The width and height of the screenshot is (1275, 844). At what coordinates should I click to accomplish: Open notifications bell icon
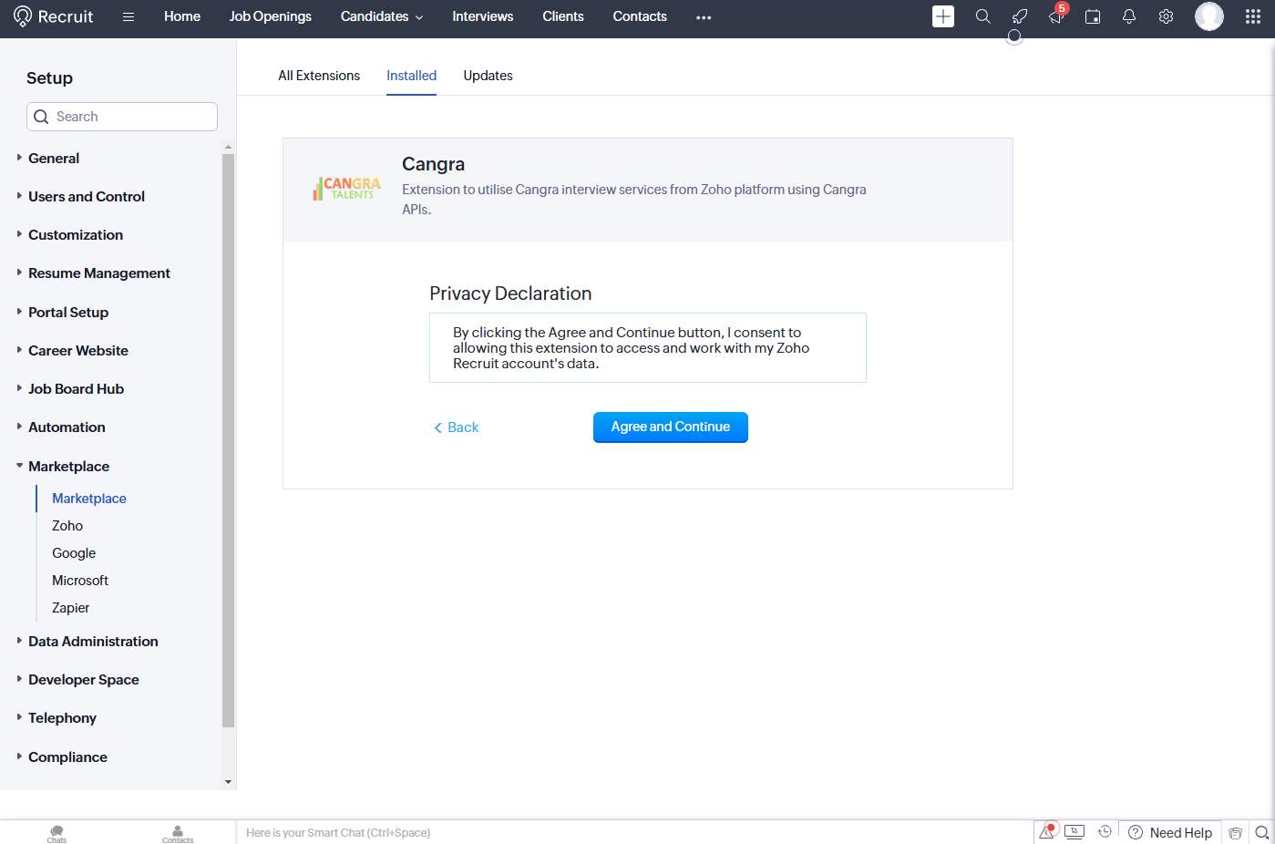click(x=1129, y=16)
